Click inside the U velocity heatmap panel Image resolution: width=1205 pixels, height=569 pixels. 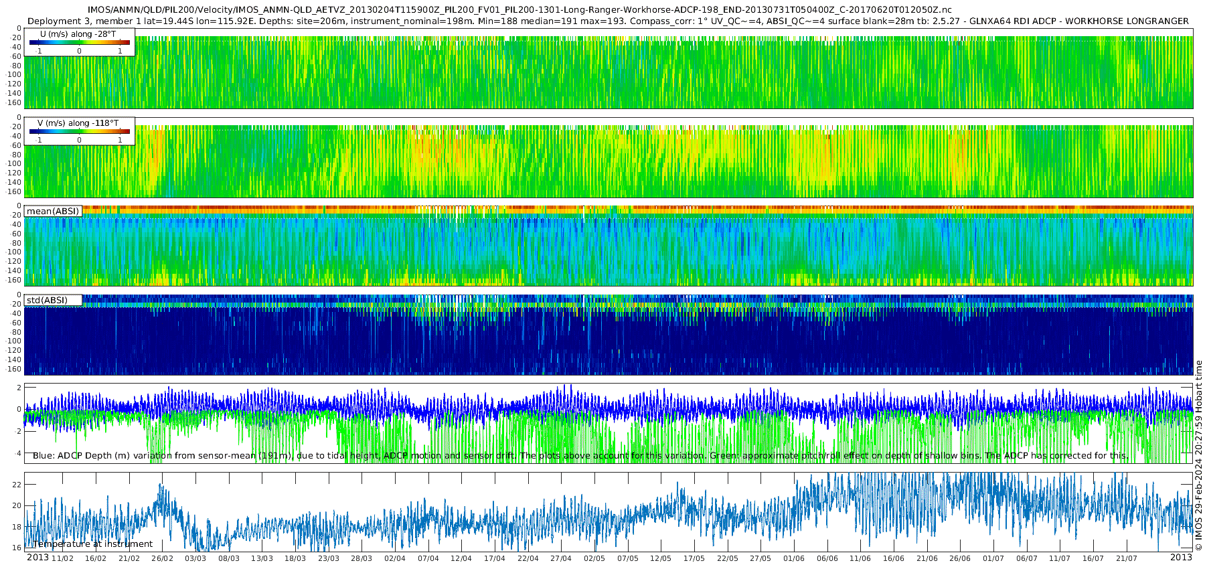pyautogui.click(x=609, y=68)
